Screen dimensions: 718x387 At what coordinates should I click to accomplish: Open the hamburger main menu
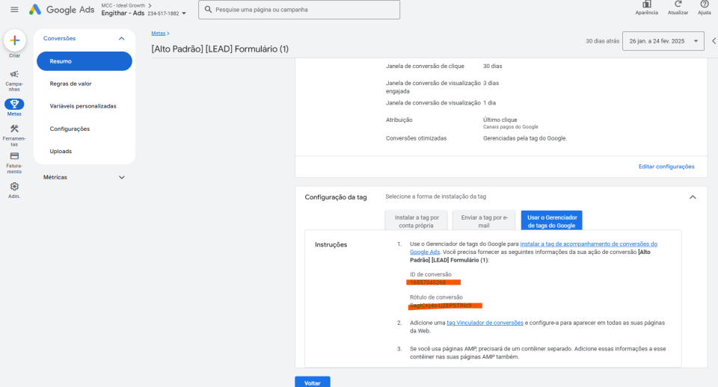click(x=14, y=10)
